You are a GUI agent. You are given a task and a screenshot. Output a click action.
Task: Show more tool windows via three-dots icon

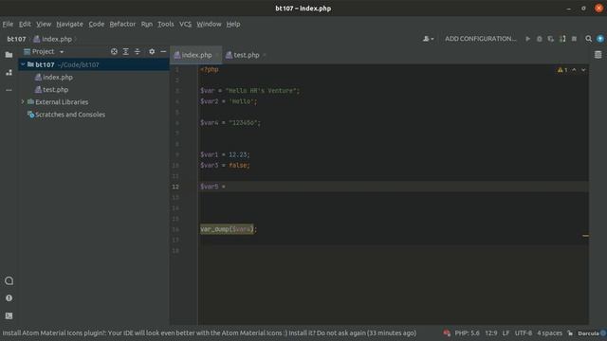click(x=9, y=90)
